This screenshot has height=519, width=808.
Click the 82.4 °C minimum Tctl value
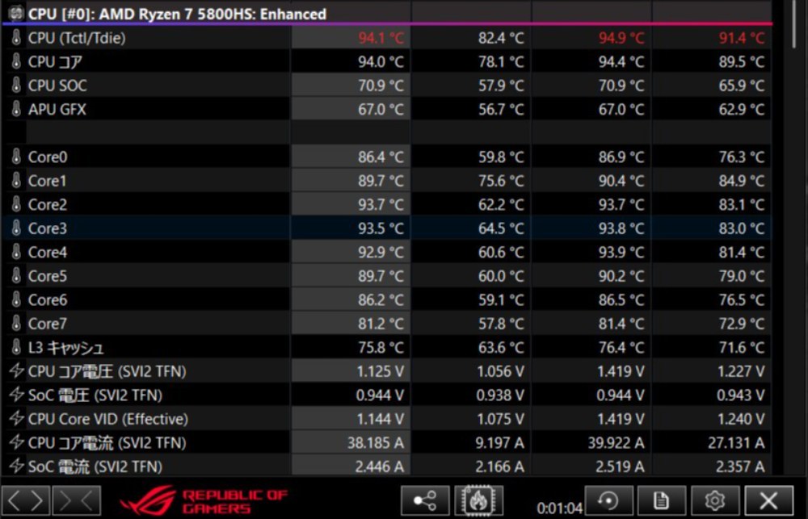501,38
